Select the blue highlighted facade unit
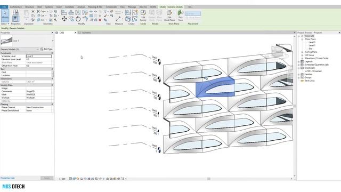341x192 pixels. point(215,87)
